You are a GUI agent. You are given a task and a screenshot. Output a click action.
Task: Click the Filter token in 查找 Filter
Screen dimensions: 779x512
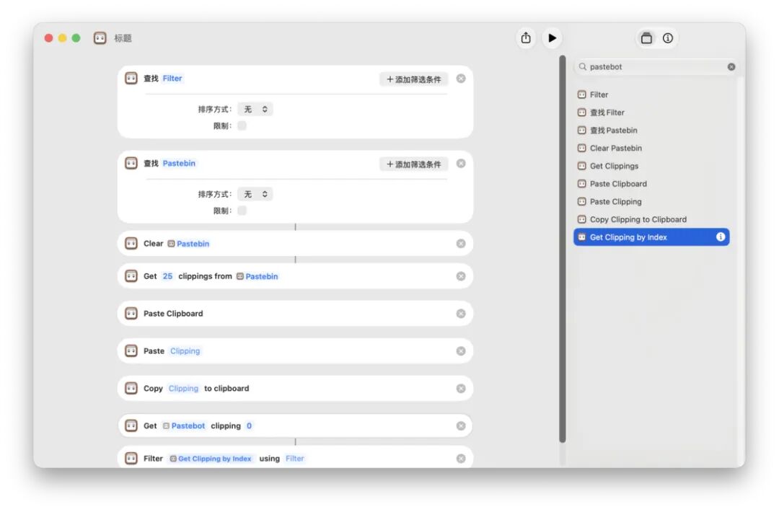click(172, 79)
